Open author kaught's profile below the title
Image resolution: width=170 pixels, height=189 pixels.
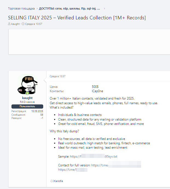click(x=15, y=24)
